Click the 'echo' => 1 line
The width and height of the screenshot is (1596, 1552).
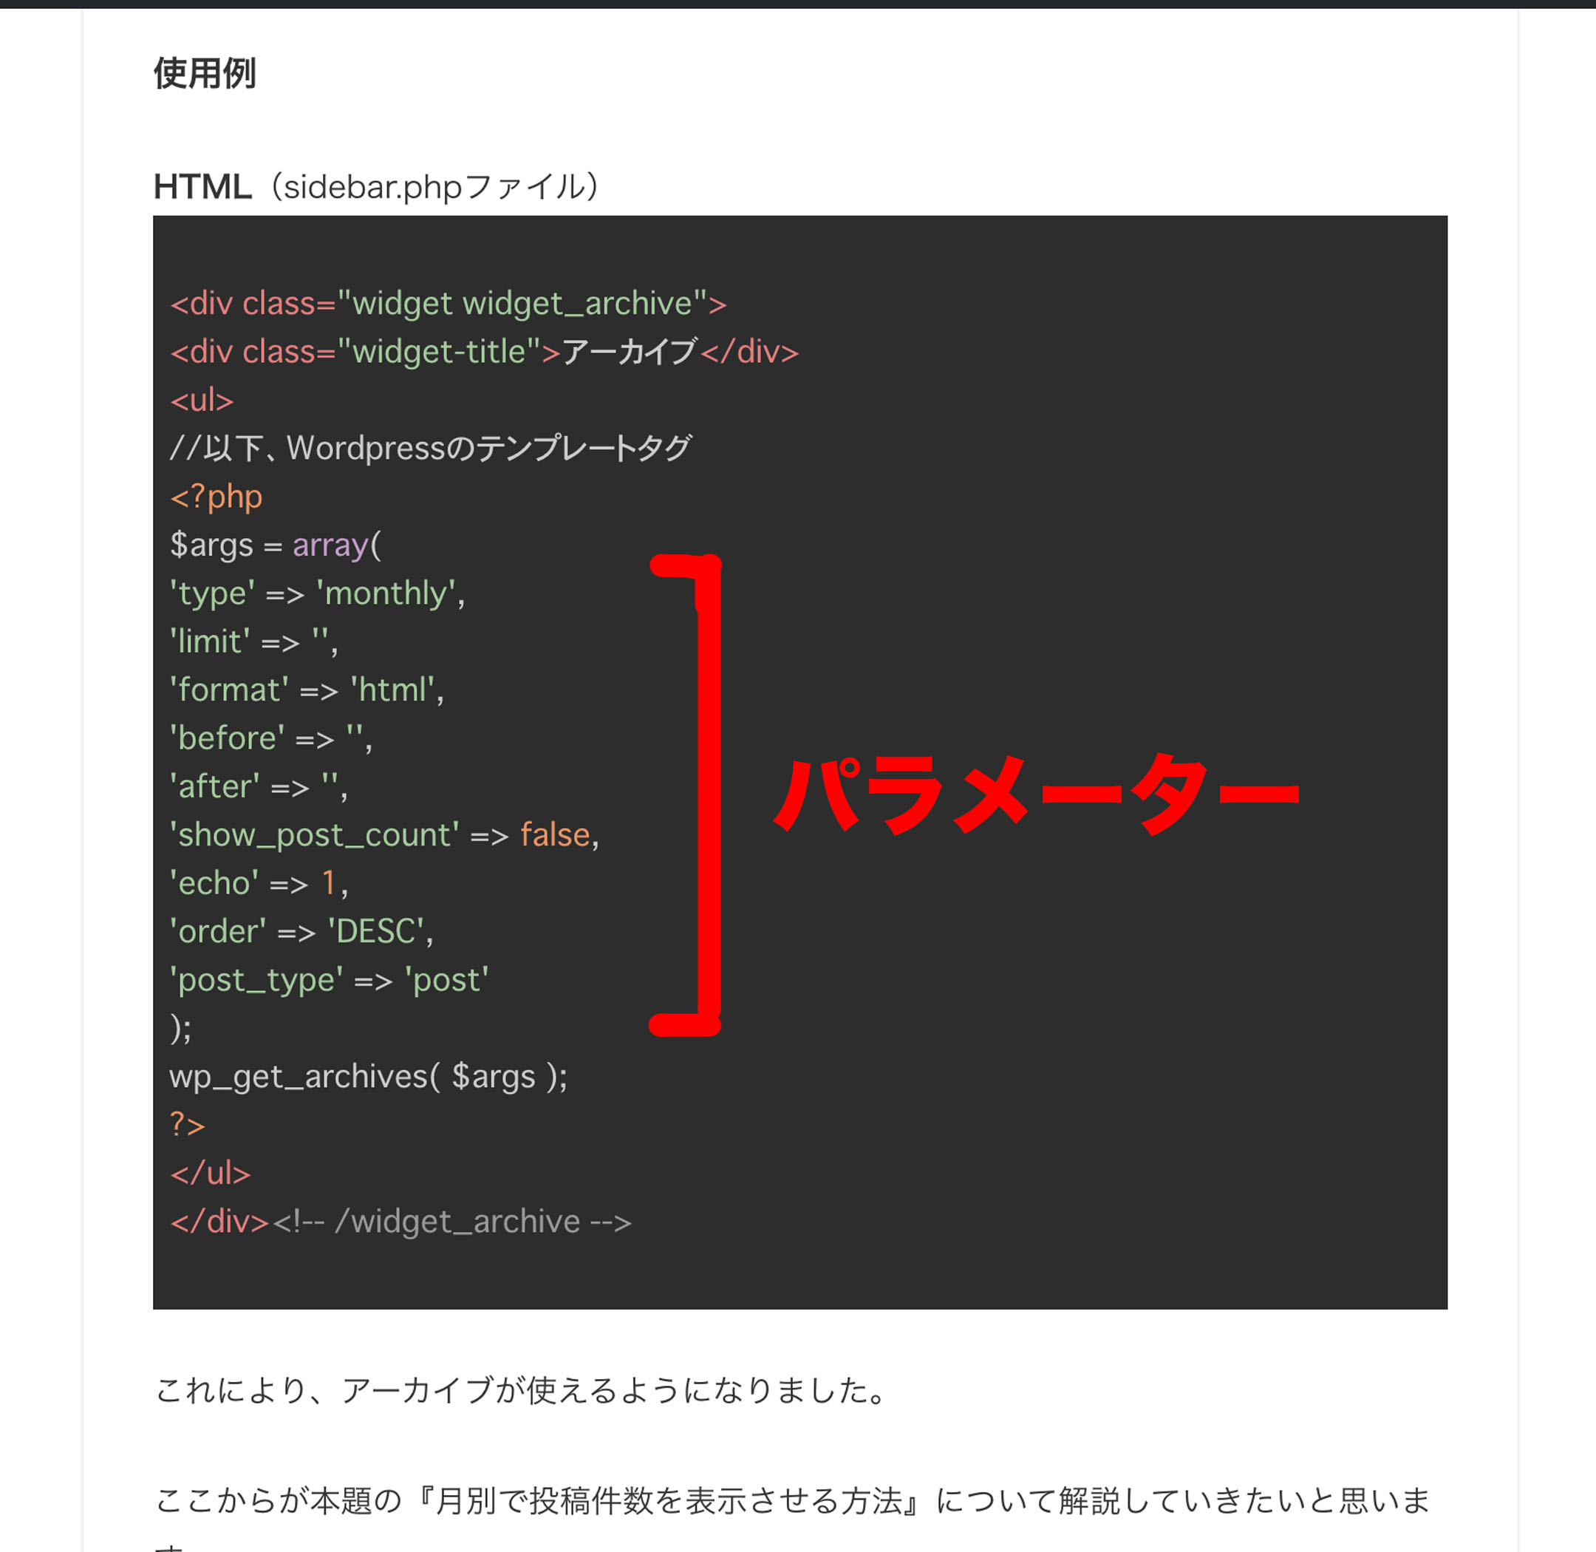259,882
